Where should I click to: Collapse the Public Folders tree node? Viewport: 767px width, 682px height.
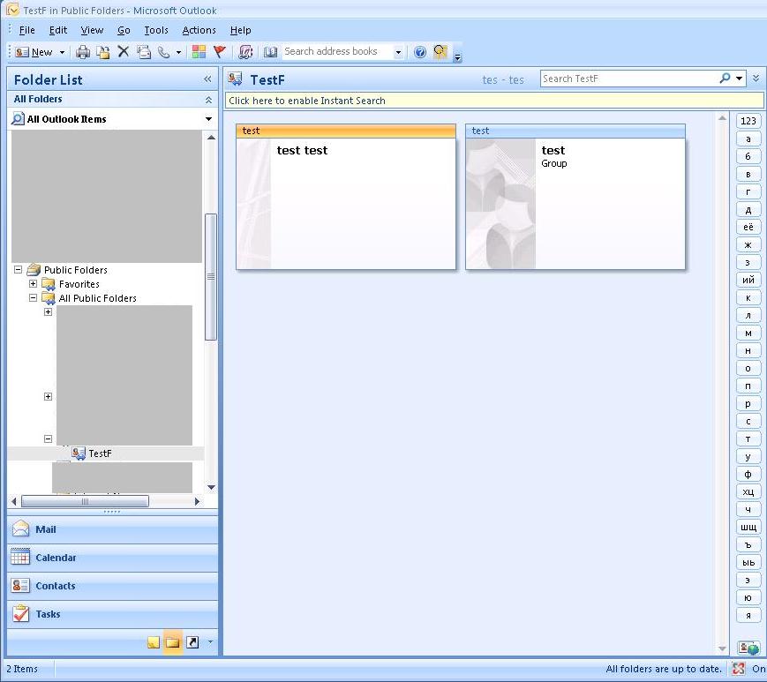tap(19, 269)
